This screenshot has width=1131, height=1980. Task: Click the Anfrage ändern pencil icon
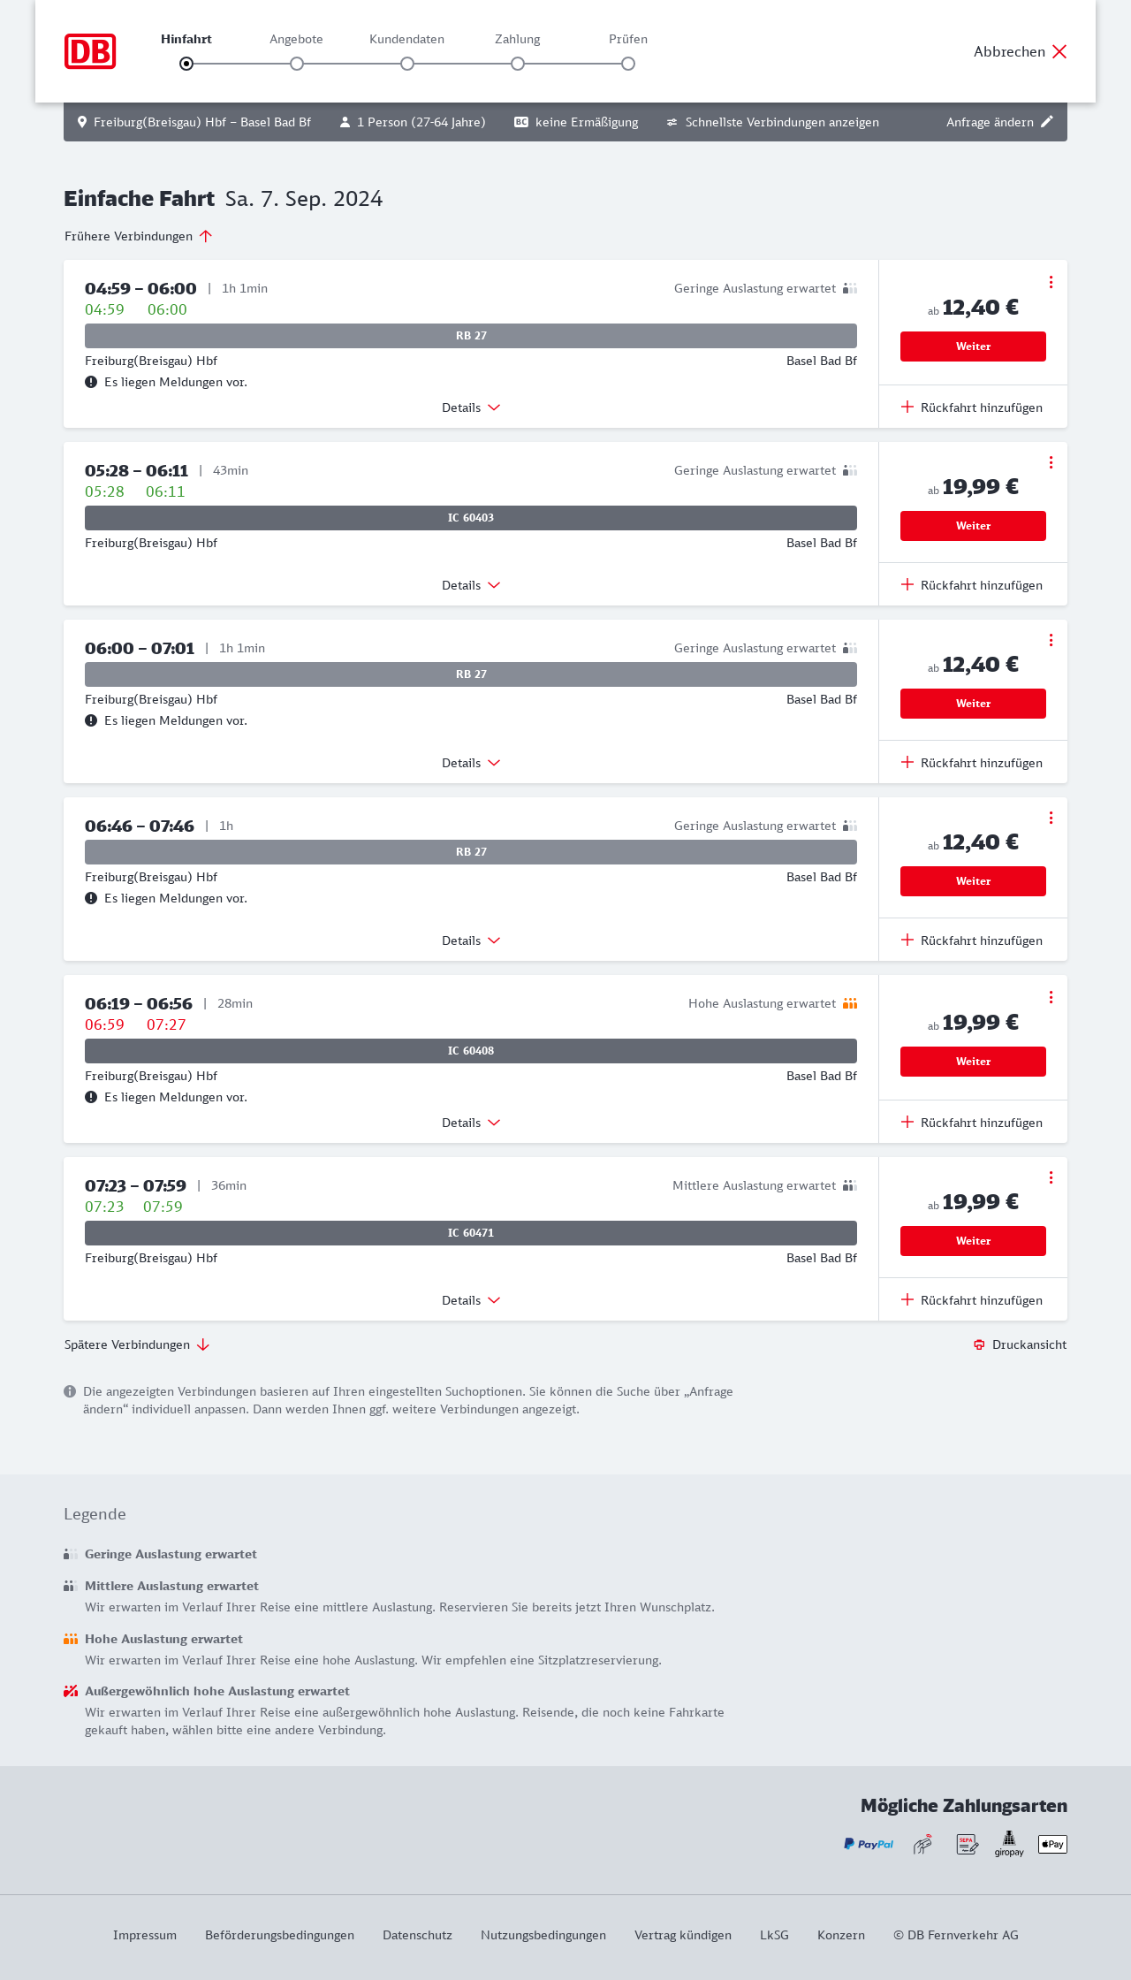point(1047,122)
